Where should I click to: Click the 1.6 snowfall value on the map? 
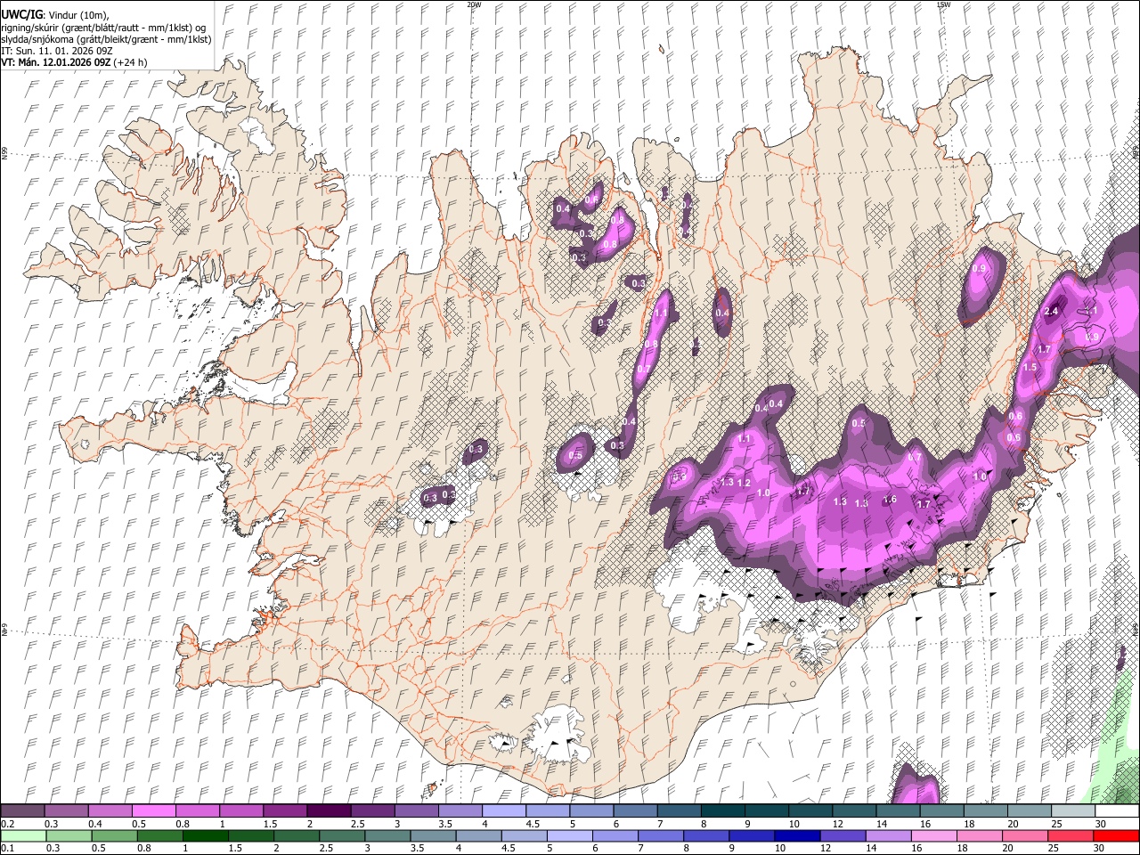(889, 500)
